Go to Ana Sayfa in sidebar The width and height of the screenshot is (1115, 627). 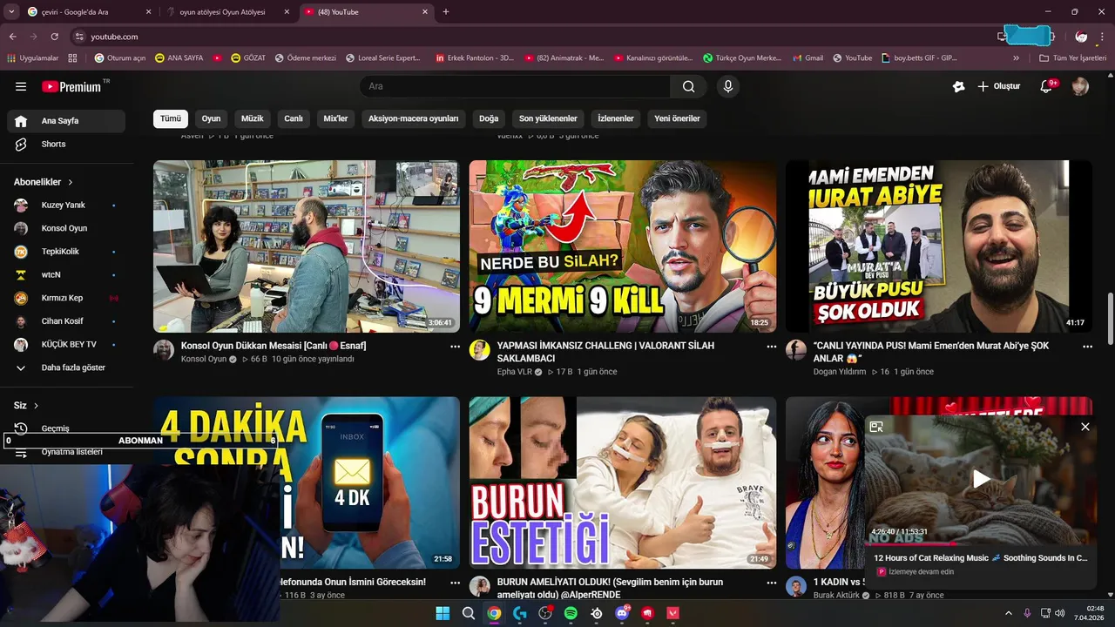66,121
